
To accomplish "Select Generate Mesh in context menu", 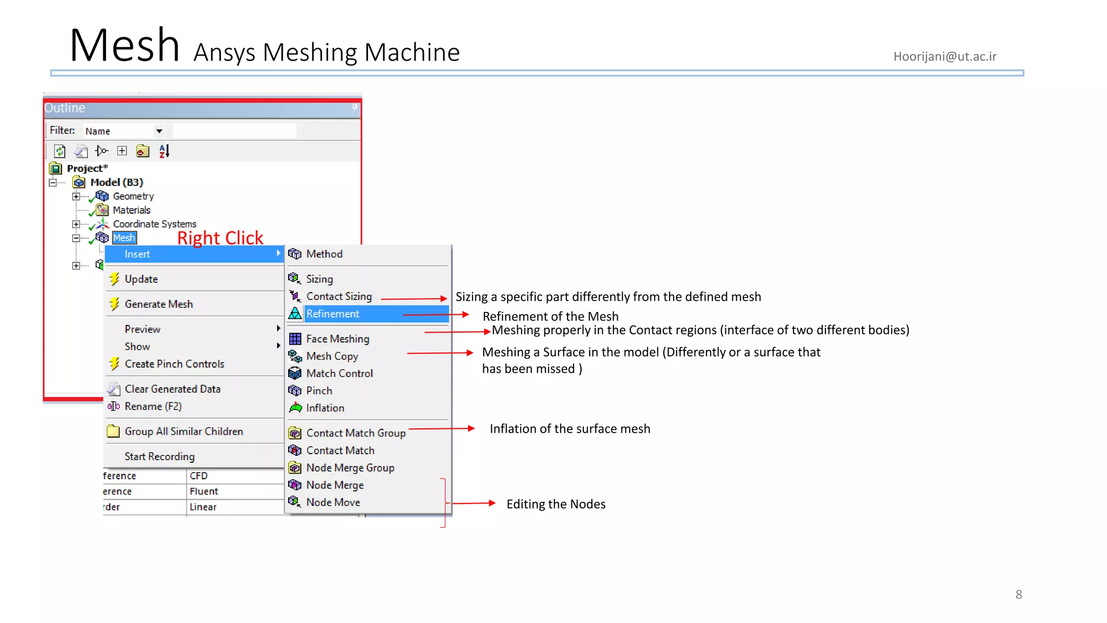I will click(x=158, y=304).
